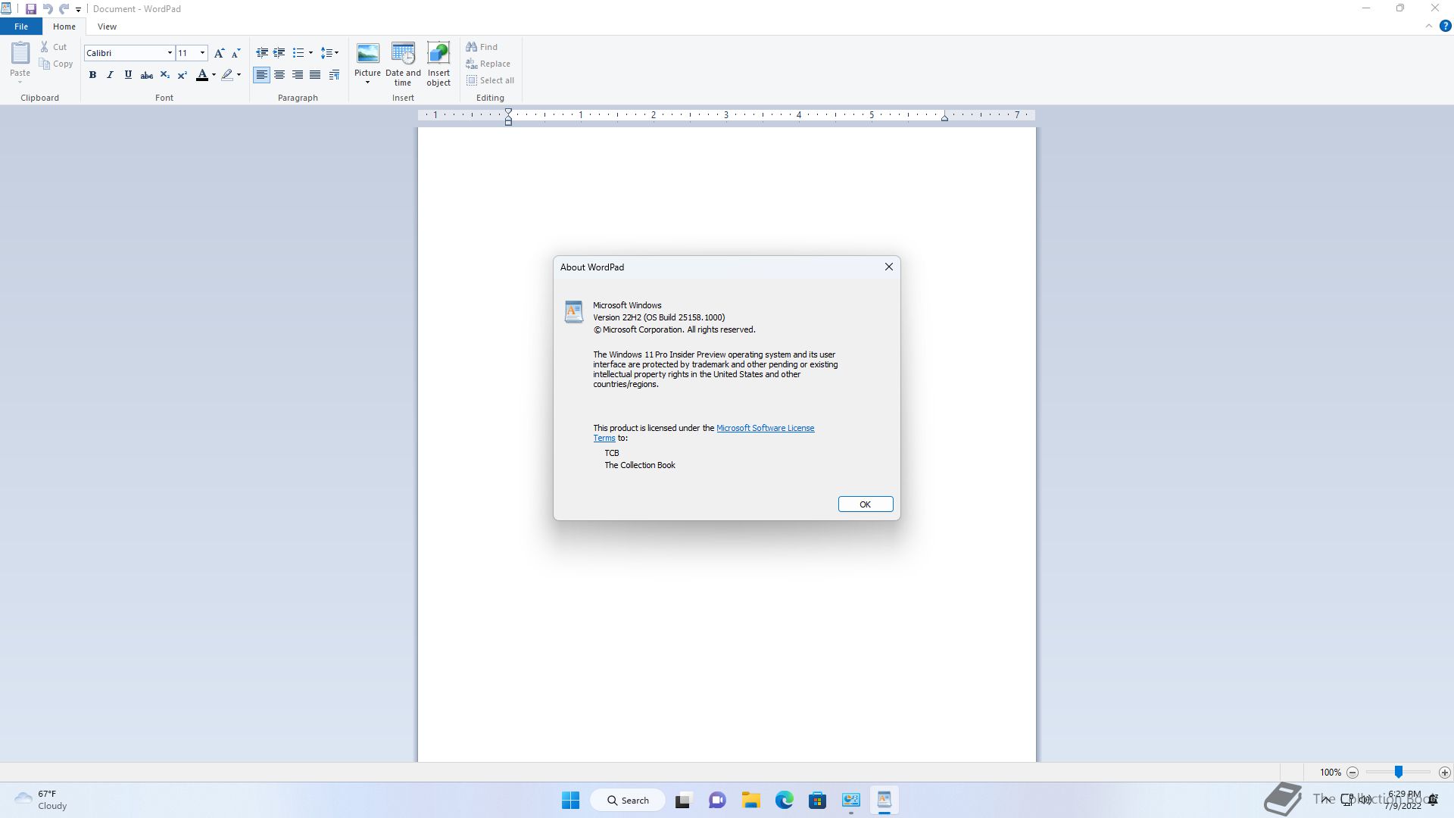
Task: Toggle Strikethrough formatting
Action: tap(146, 75)
